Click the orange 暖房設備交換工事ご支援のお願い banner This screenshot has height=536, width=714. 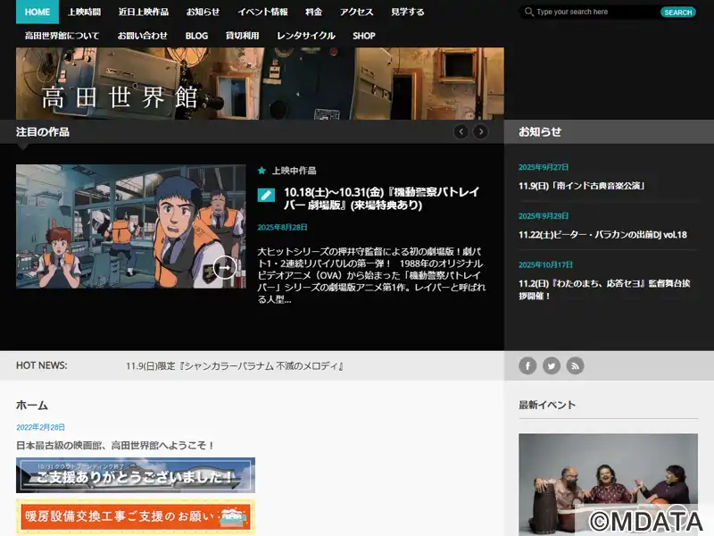[135, 516]
